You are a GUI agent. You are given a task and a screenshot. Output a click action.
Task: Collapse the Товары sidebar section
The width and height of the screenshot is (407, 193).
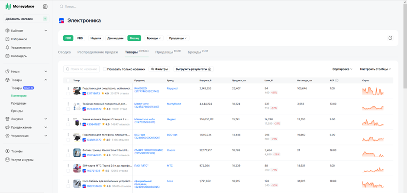tap(46, 80)
